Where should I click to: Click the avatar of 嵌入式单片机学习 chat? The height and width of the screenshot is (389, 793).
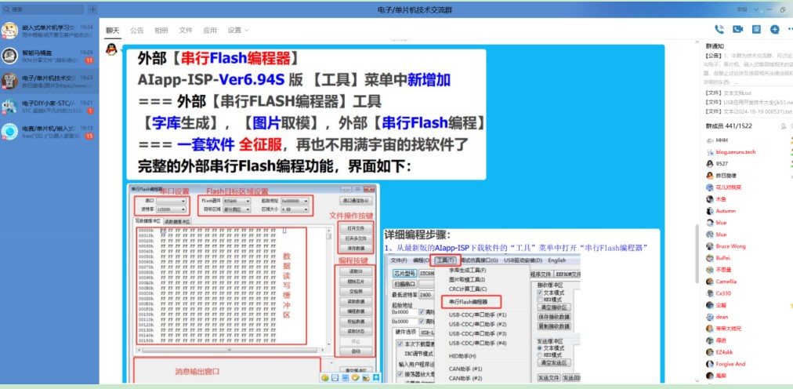click(9, 31)
